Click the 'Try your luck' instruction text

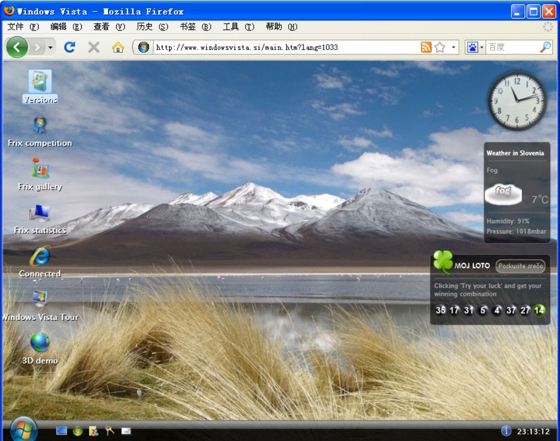[x=488, y=290]
